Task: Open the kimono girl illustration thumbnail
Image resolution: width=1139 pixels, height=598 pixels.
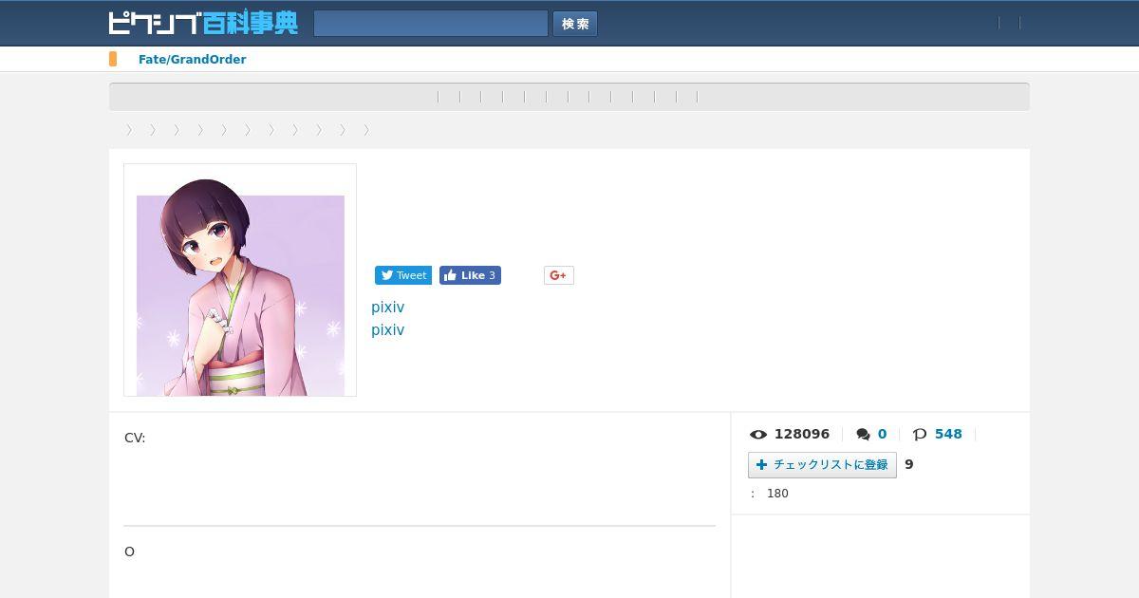Action: [x=240, y=280]
